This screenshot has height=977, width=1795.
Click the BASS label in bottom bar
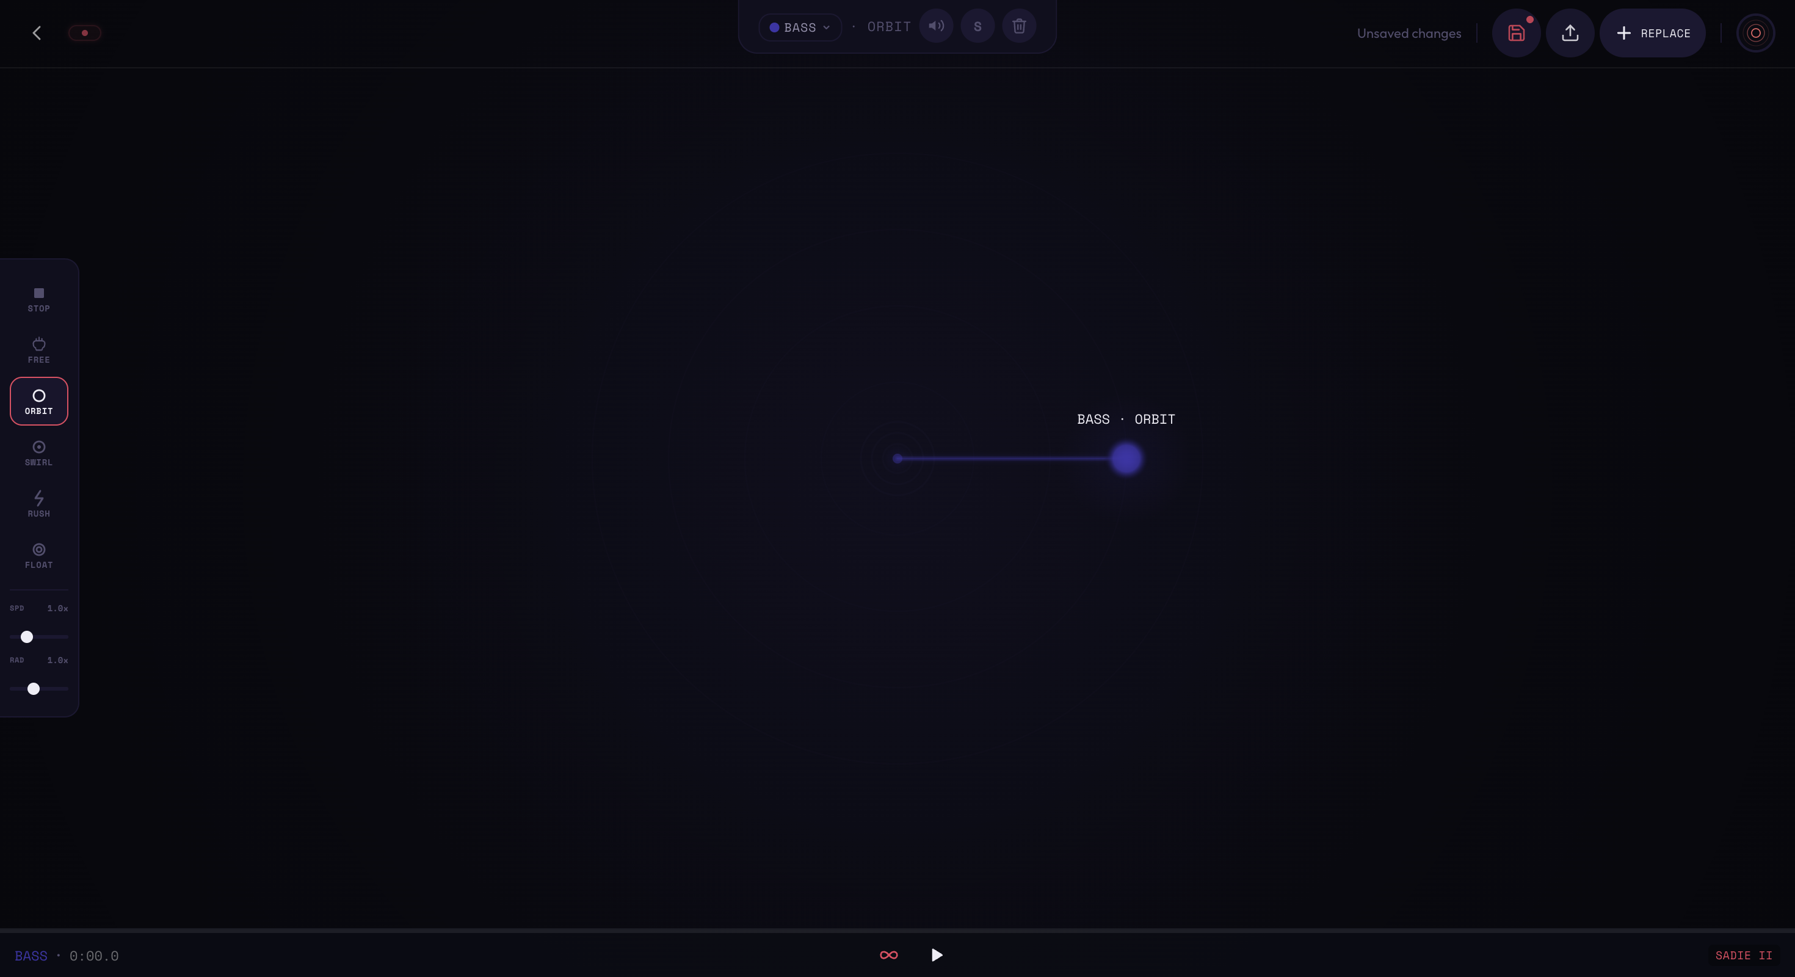tap(31, 956)
